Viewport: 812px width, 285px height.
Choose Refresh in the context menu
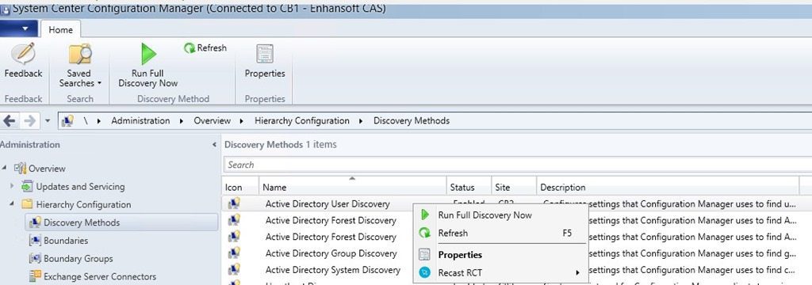[x=501, y=234]
